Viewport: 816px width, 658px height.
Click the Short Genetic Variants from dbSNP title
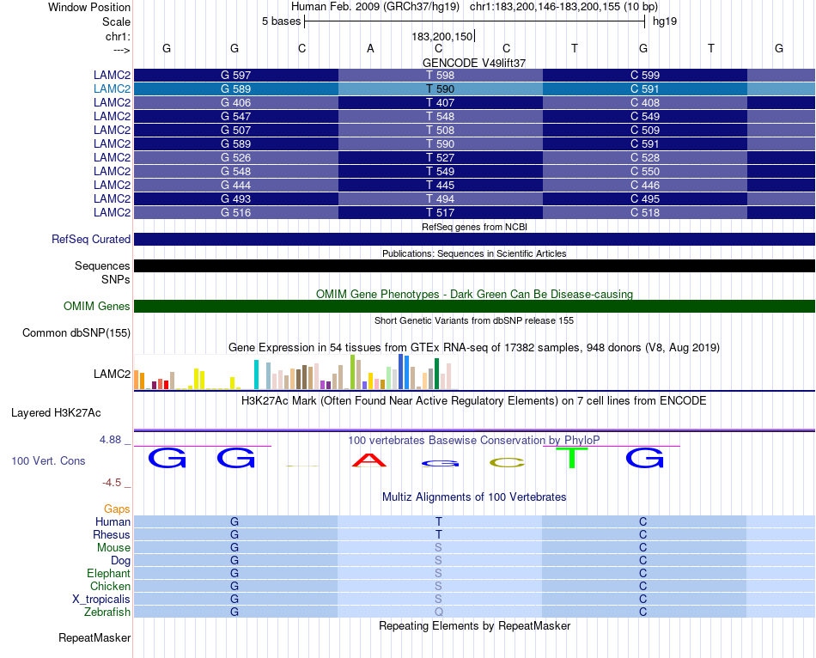(x=474, y=320)
